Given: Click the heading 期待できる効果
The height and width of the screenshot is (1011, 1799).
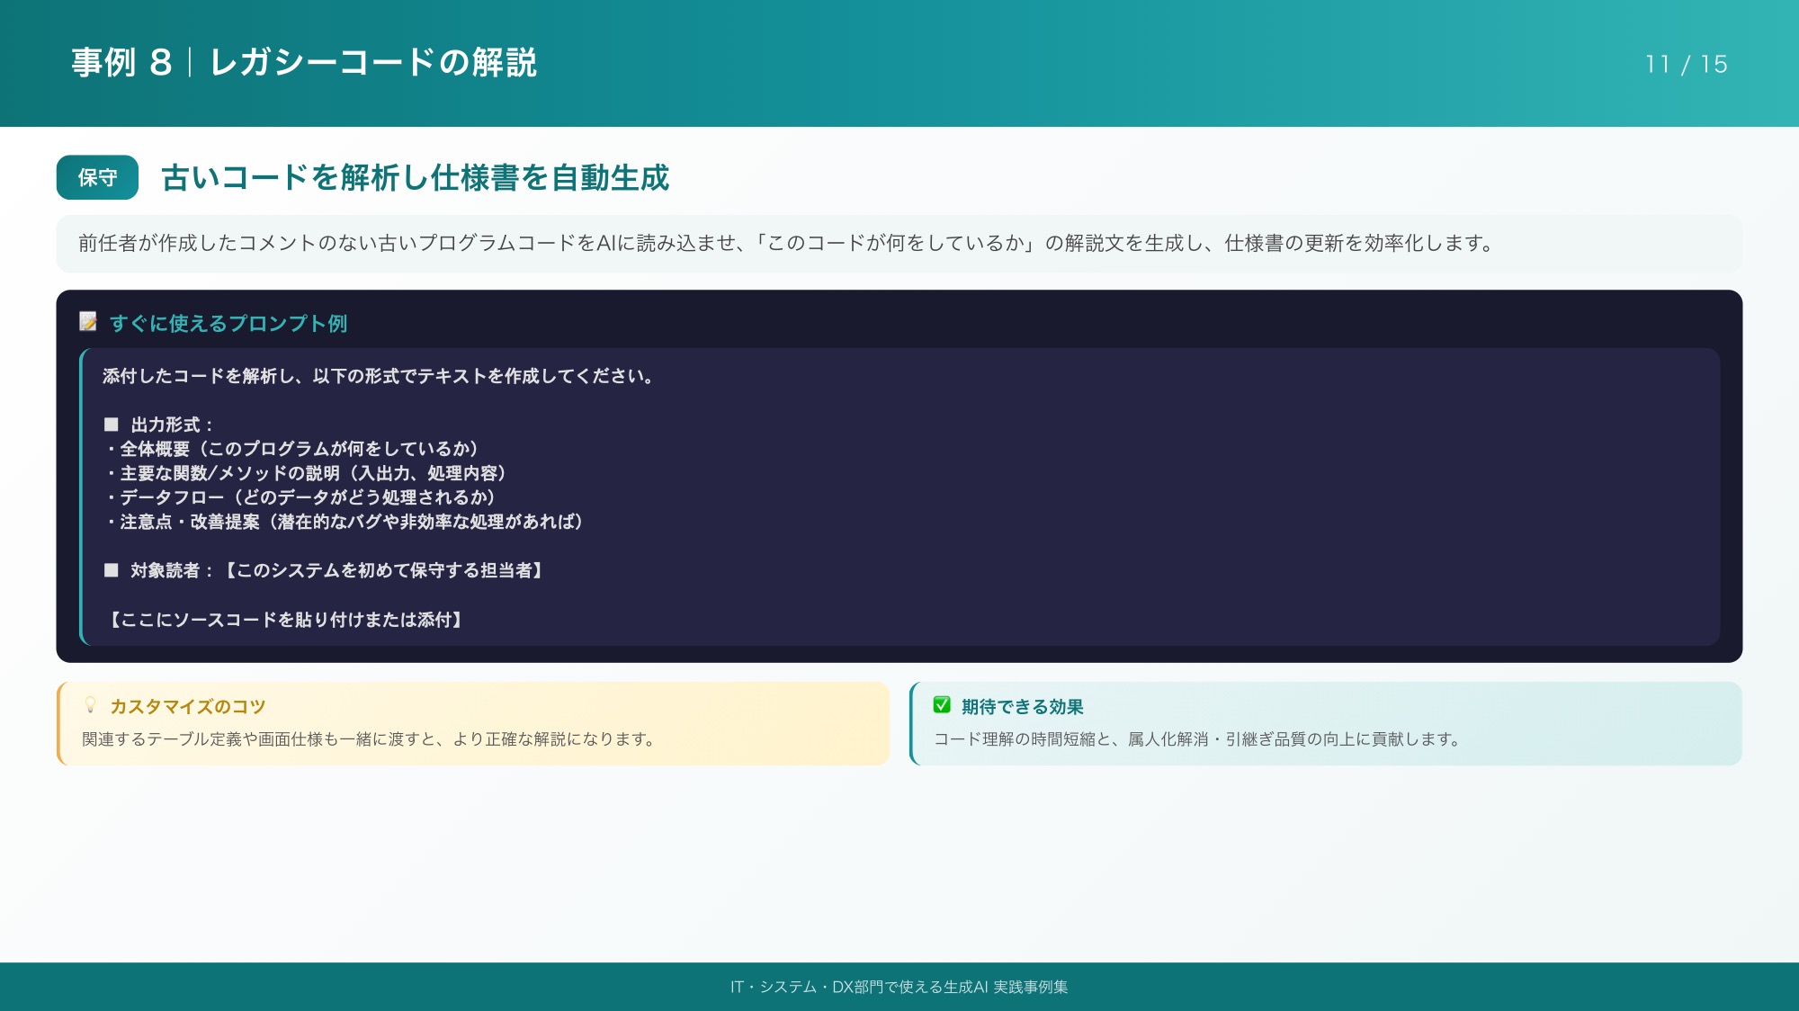Looking at the screenshot, I should tap(1022, 707).
